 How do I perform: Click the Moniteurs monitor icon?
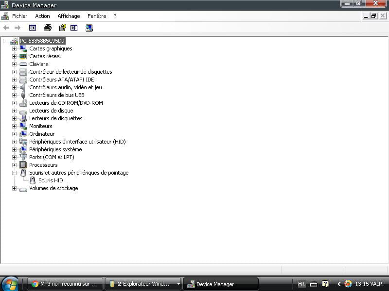point(23,126)
